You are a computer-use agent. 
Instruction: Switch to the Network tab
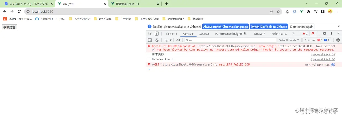tap(259, 34)
